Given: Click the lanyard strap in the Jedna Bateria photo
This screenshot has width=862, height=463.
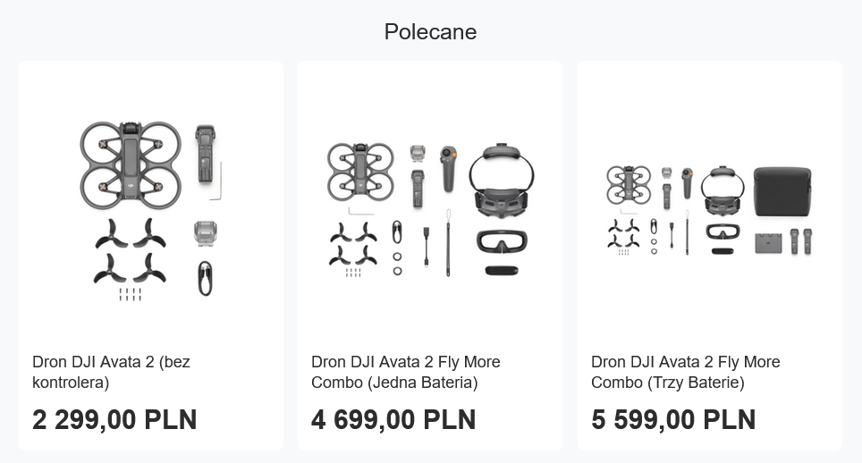Looking at the screenshot, I should pyautogui.click(x=448, y=243).
